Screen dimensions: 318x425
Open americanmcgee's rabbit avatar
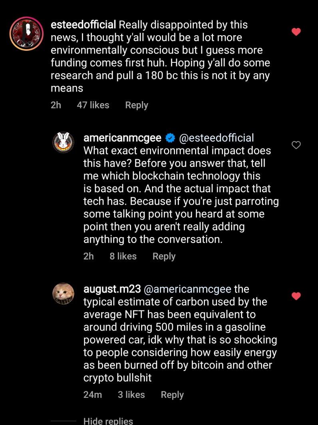point(64,142)
